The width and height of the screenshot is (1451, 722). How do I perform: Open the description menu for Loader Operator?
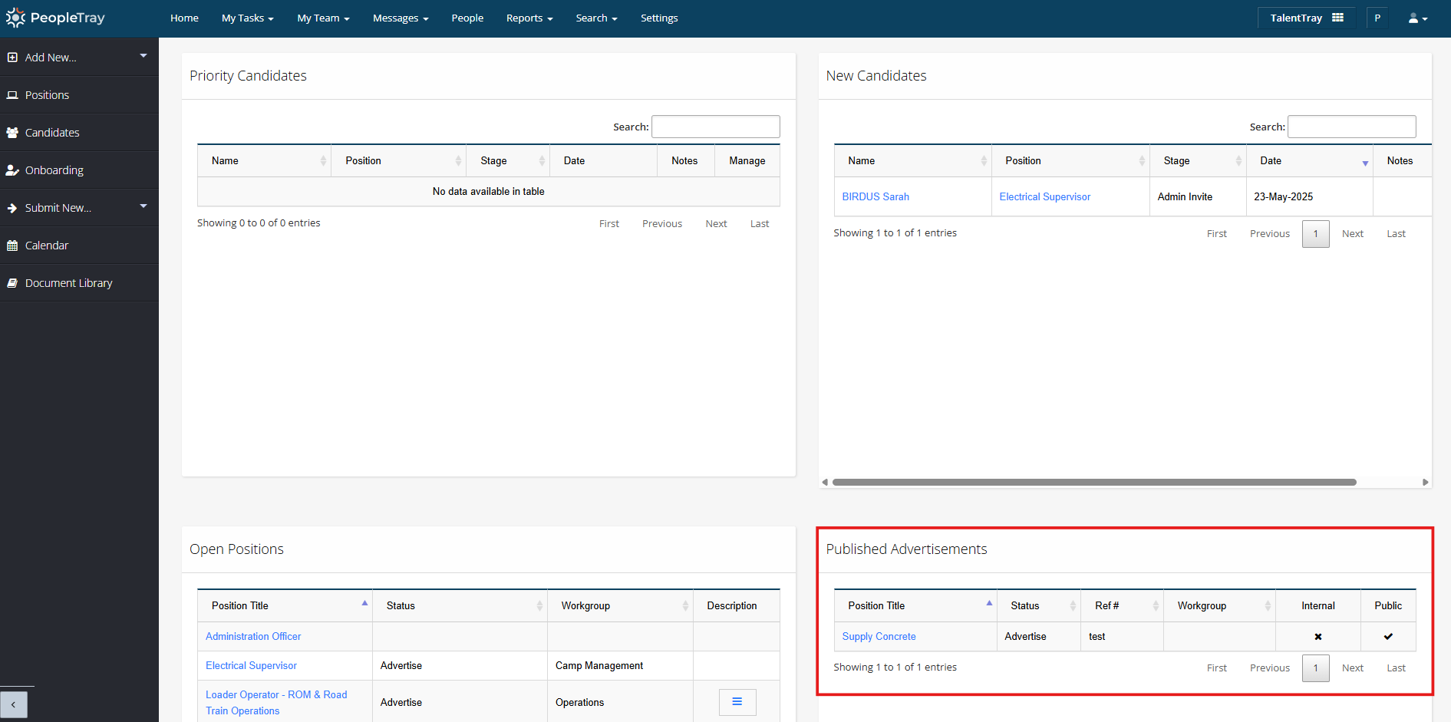click(737, 702)
